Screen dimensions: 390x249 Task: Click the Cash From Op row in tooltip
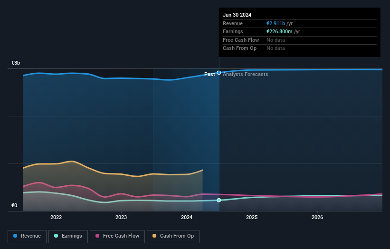point(299,48)
